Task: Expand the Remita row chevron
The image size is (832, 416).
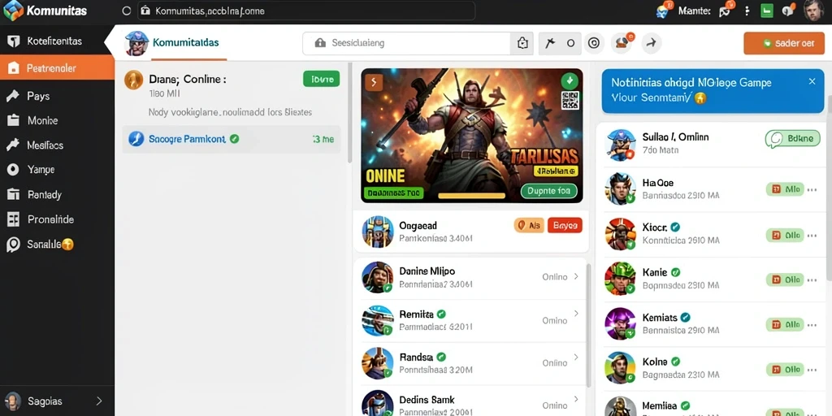Action: tap(576, 314)
